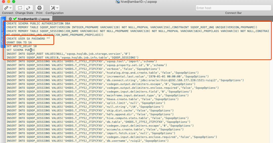Click the Print printer icon
The image size is (273, 143).
click(39, 8)
